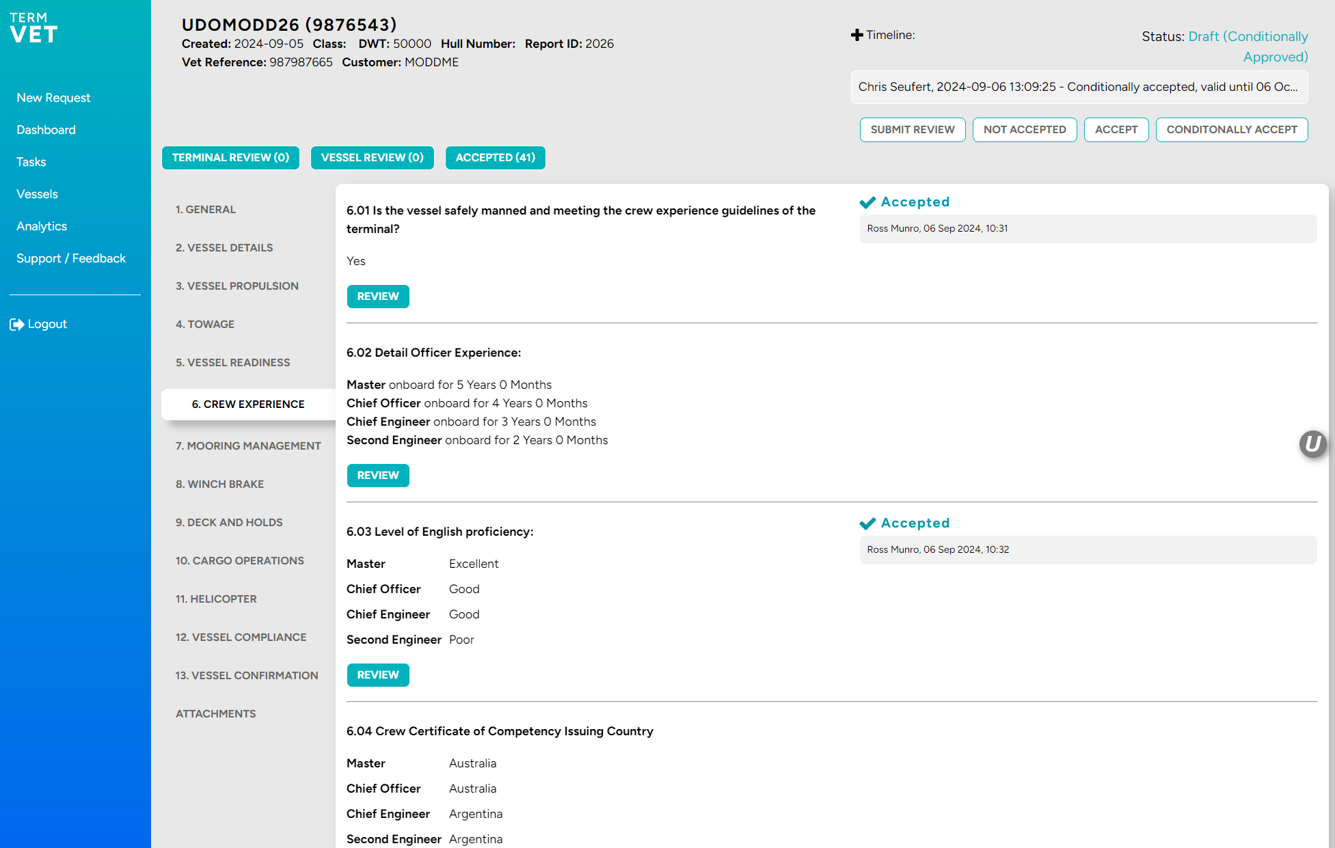
Task: Expand the Timeline plus icon
Action: (857, 35)
